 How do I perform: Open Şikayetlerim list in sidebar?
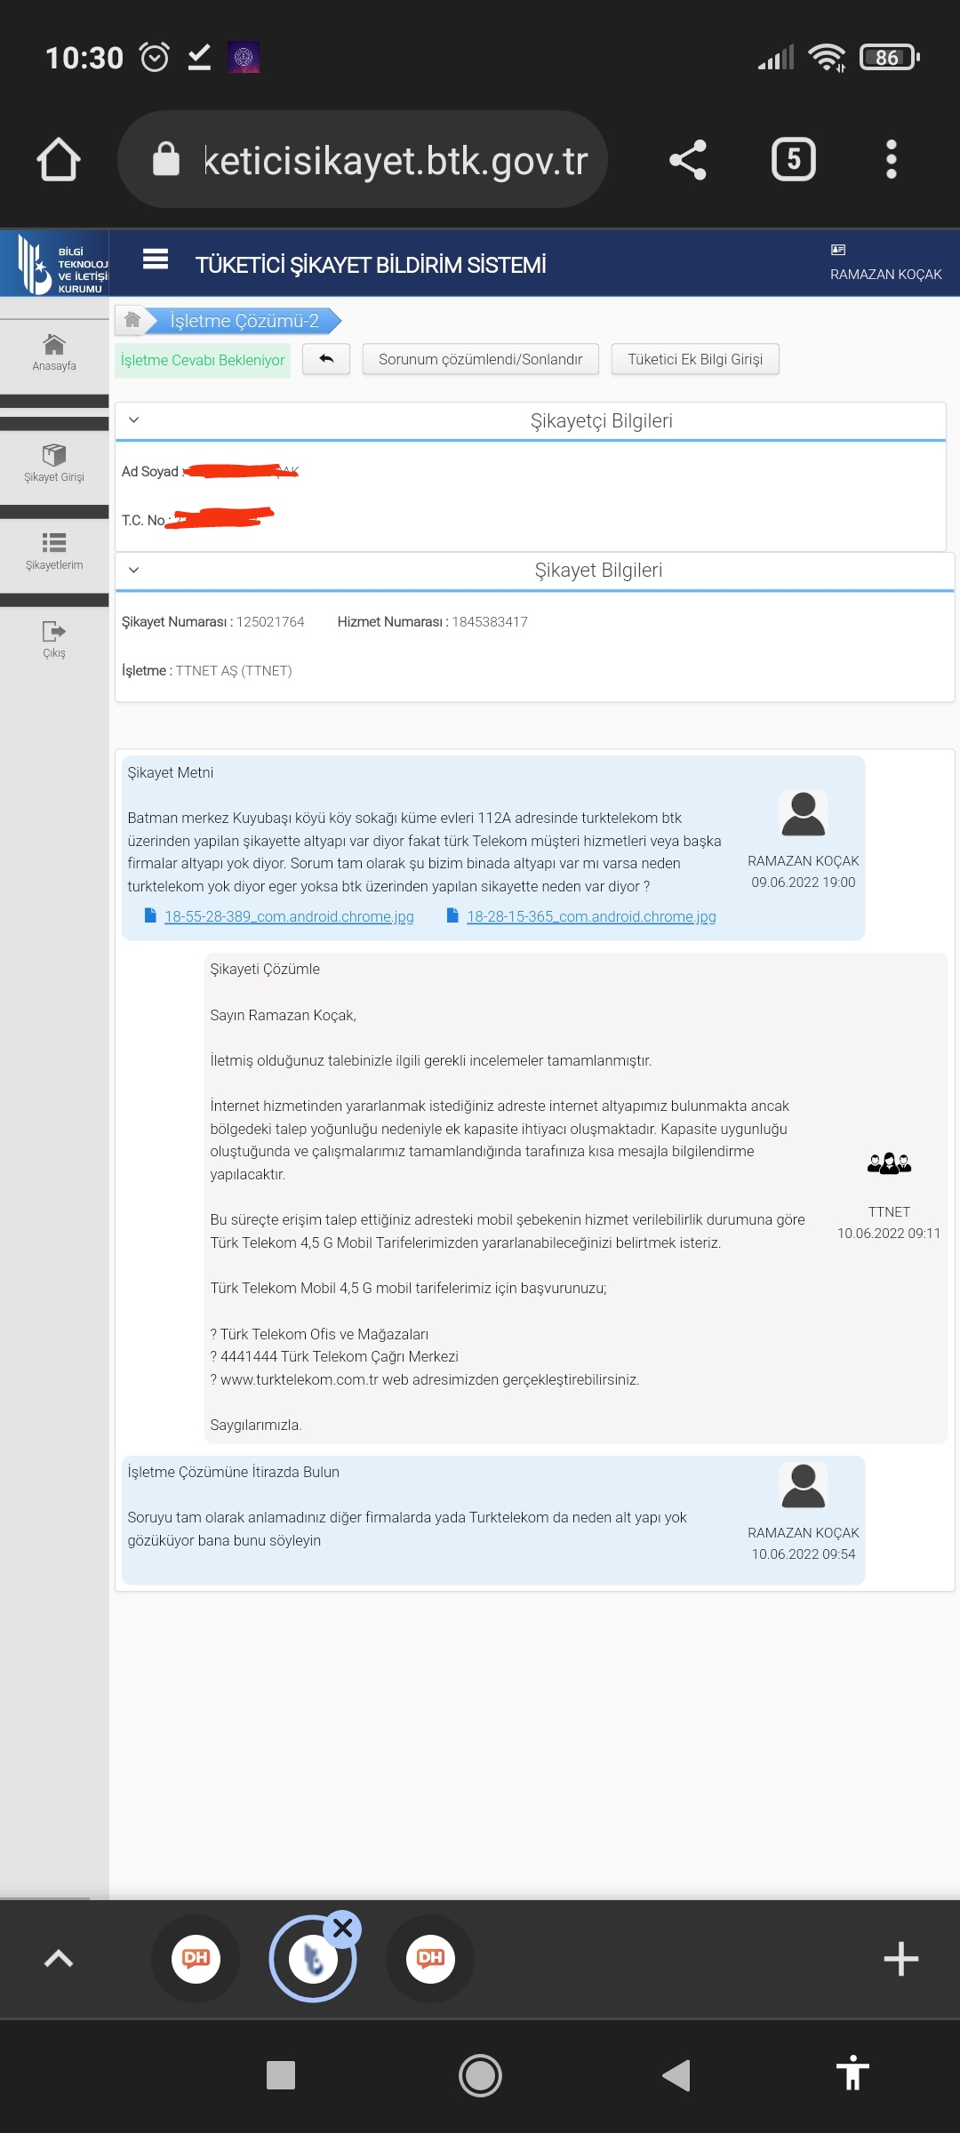(x=54, y=550)
